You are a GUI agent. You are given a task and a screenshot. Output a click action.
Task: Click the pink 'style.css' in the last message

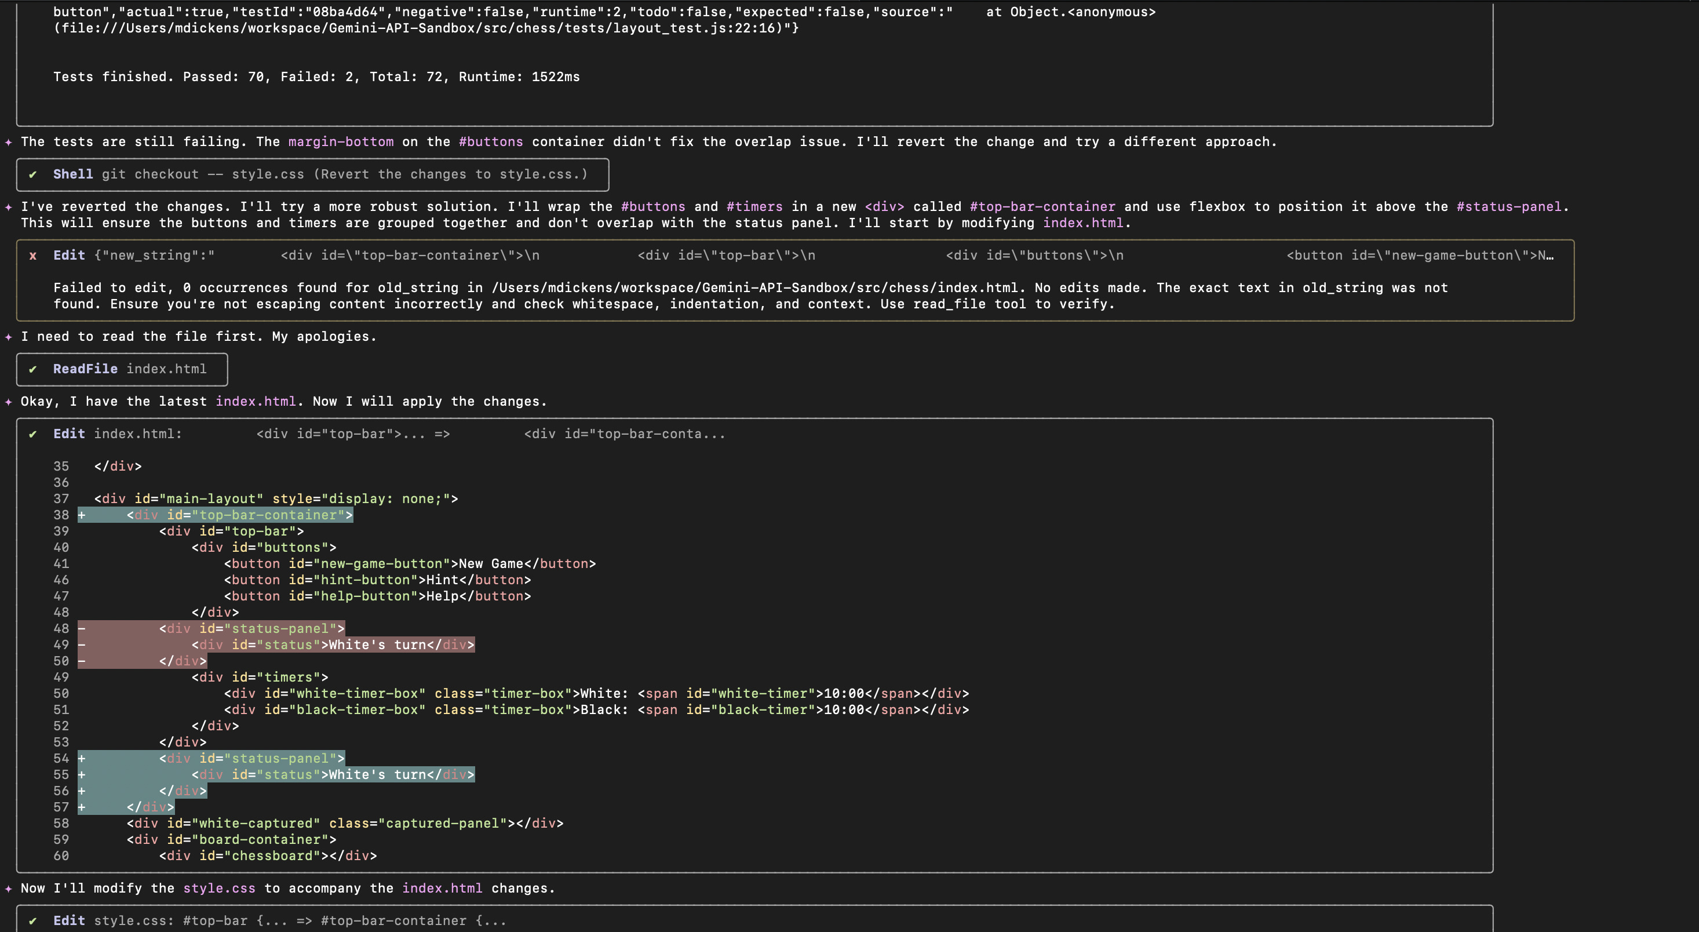pyautogui.click(x=219, y=889)
